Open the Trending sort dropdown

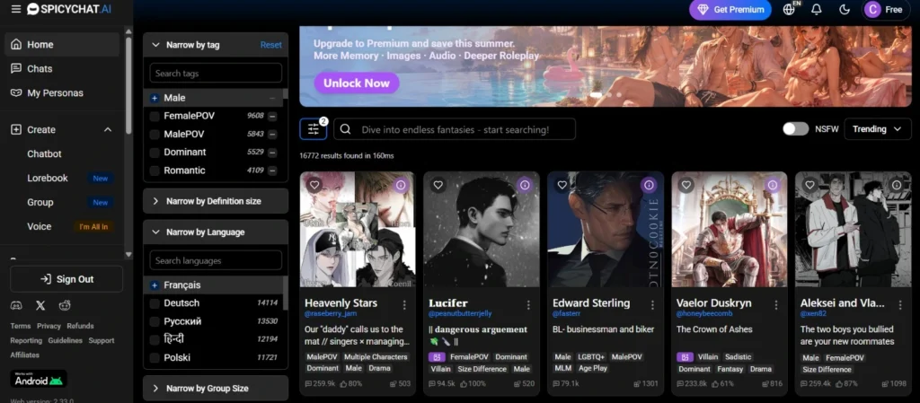877,129
